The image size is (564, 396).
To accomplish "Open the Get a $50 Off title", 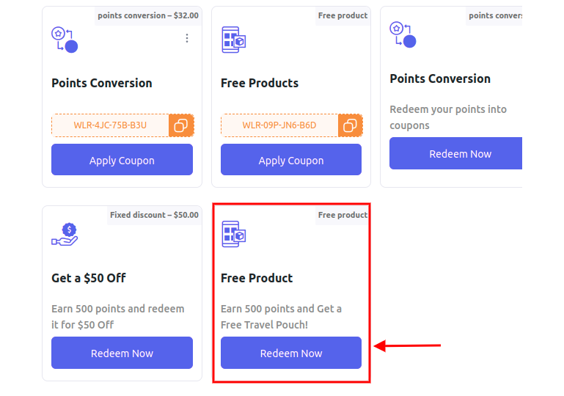I will click(89, 278).
